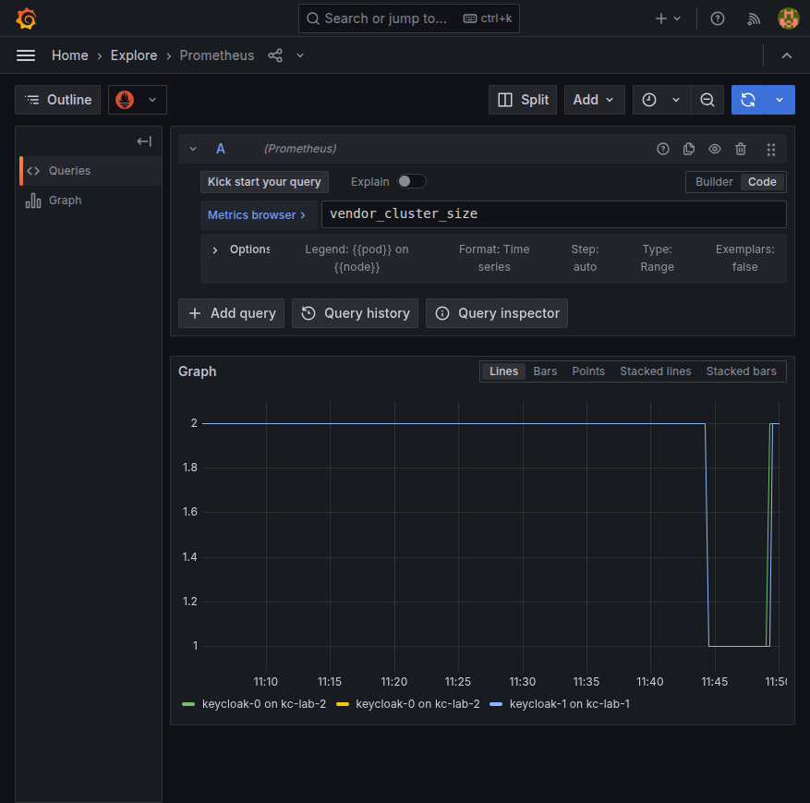
Task: Expand the time range picker chevron
Action: click(x=676, y=100)
